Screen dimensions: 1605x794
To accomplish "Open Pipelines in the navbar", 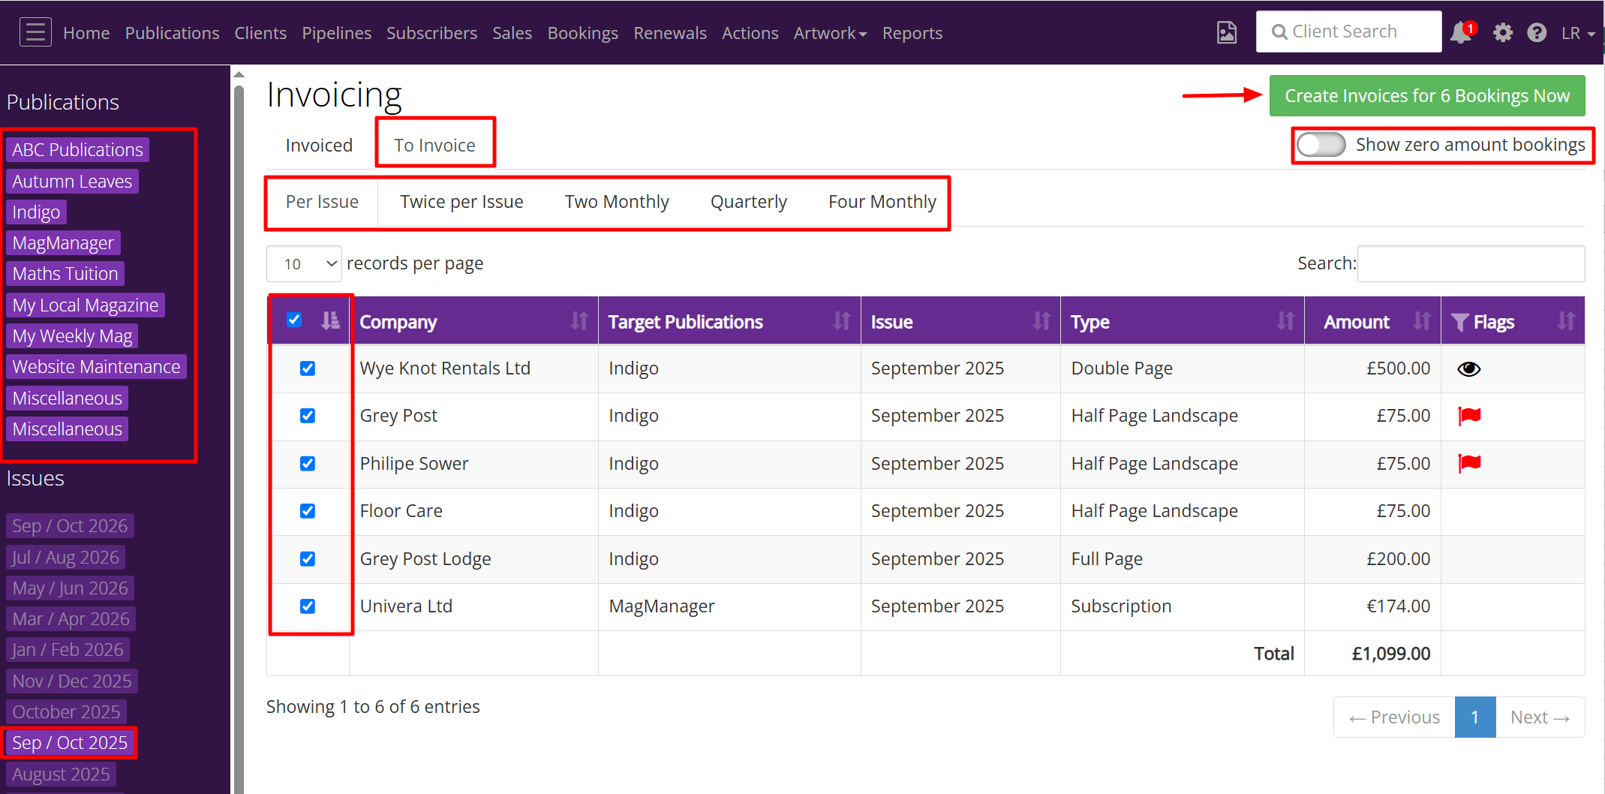I will (336, 33).
